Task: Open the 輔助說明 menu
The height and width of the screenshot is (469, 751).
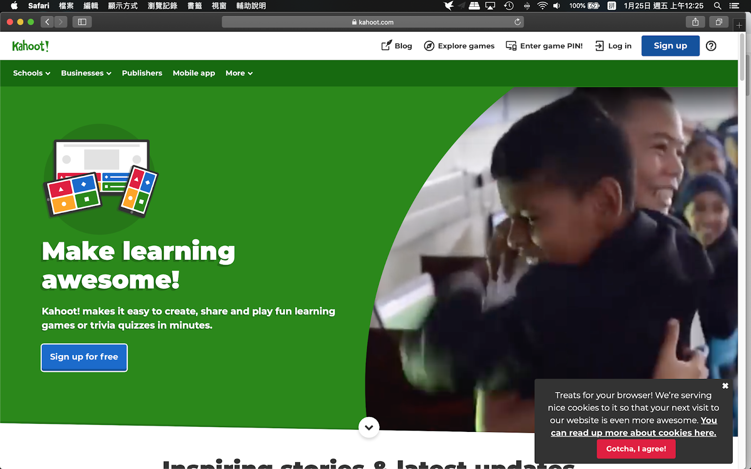Action: [251, 6]
